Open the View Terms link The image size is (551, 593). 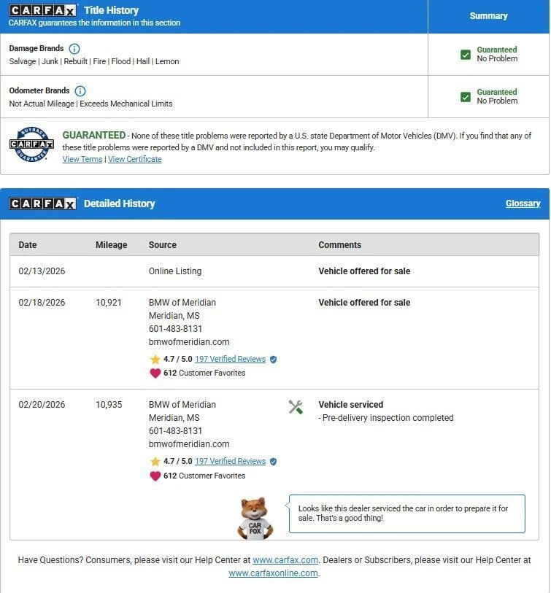pyautogui.click(x=82, y=159)
